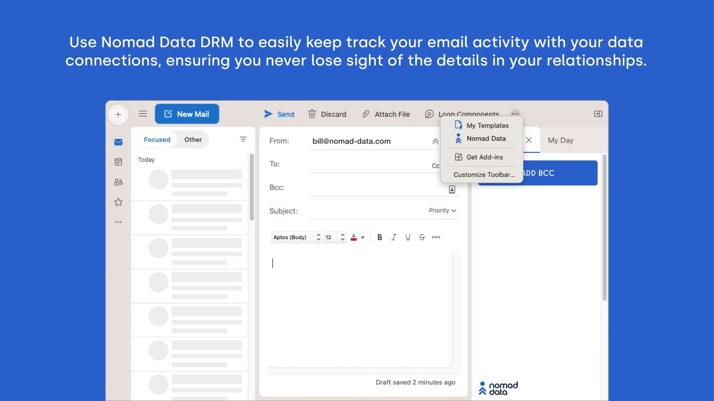The image size is (714, 401).
Task: Switch to the Other inbox tab
Action: tap(193, 139)
